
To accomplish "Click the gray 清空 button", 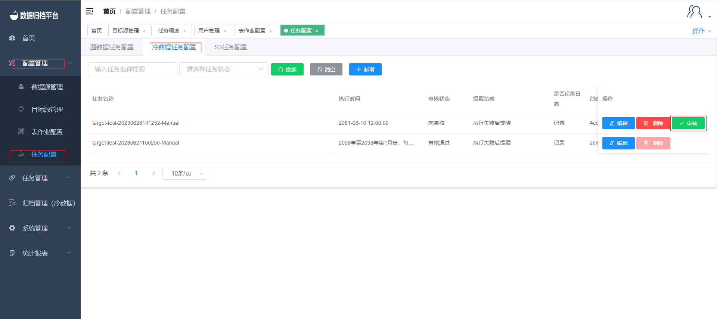I will coord(326,69).
